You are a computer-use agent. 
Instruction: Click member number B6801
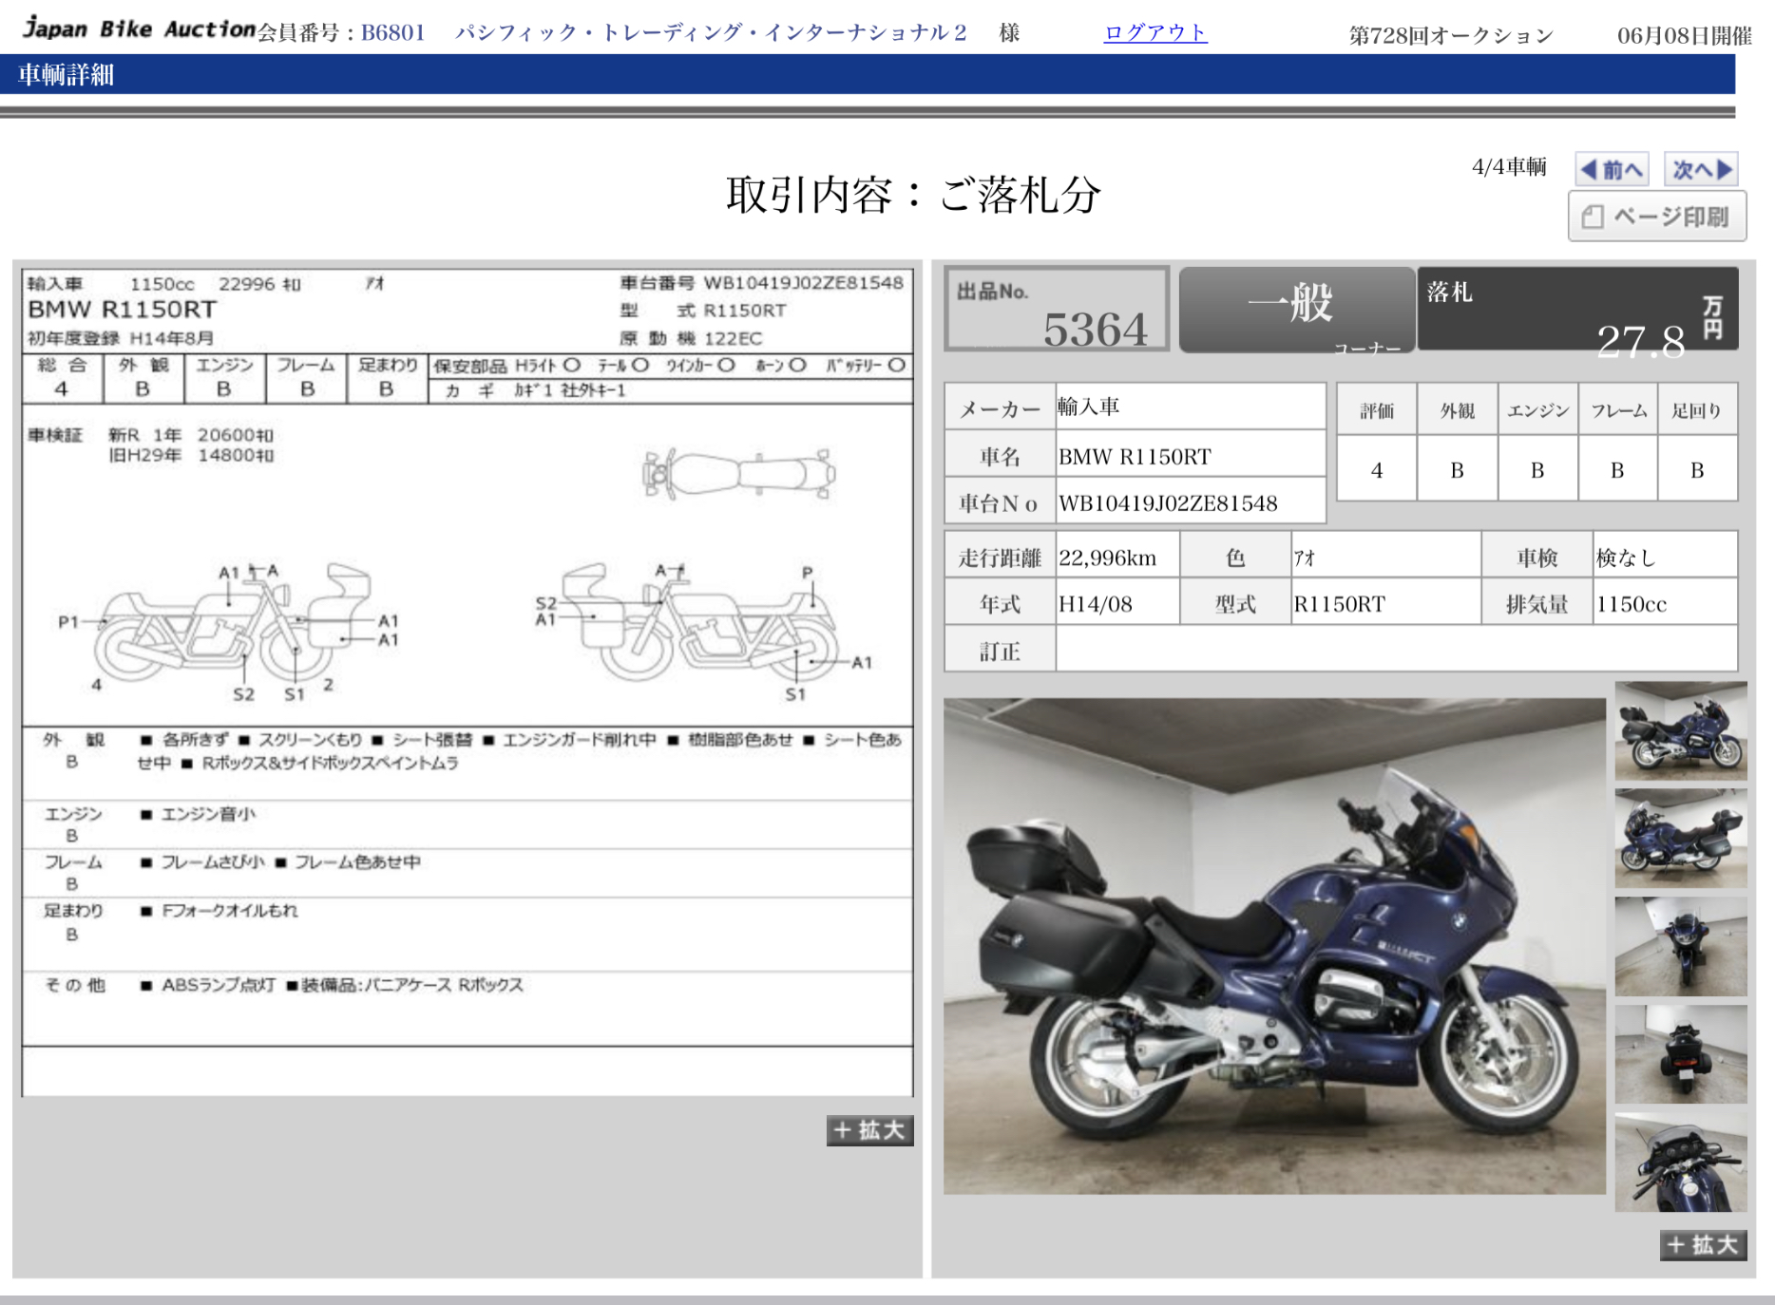[x=392, y=33]
